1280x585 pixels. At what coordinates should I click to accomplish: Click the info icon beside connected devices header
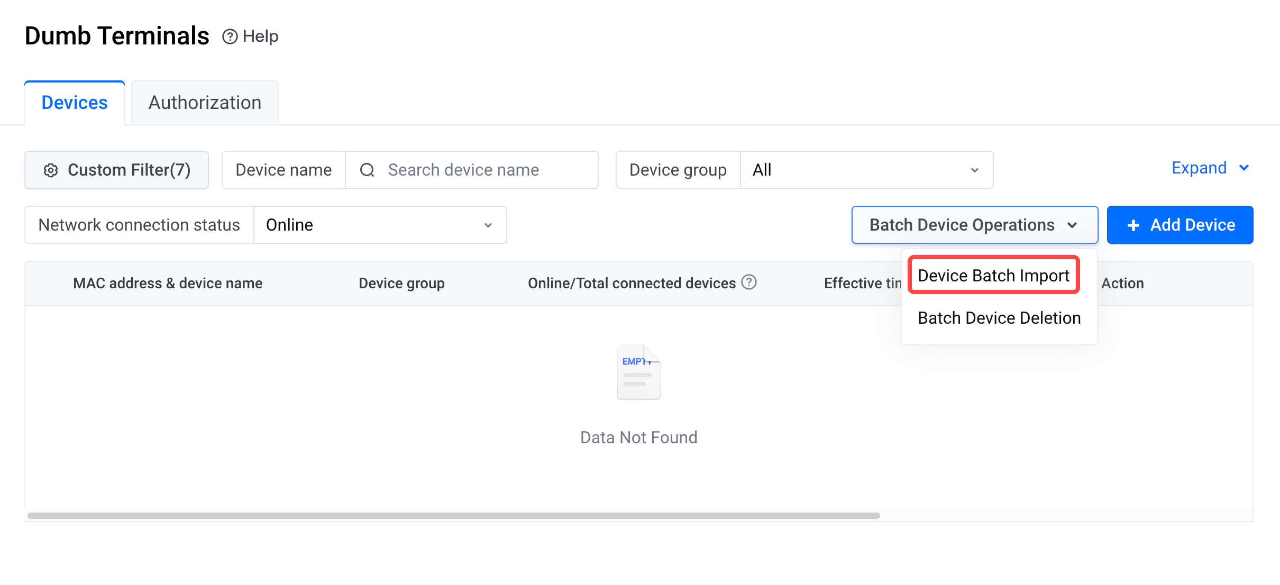coord(749,282)
